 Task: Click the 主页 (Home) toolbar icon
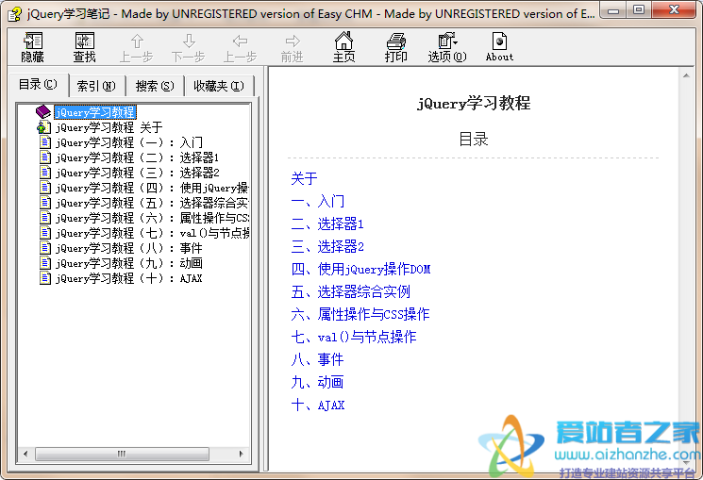pyautogui.click(x=343, y=46)
